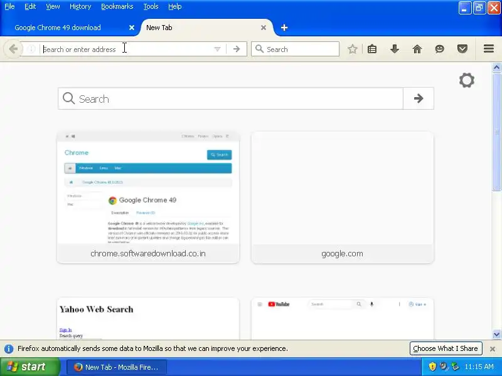Open the View menu

(x=53, y=6)
